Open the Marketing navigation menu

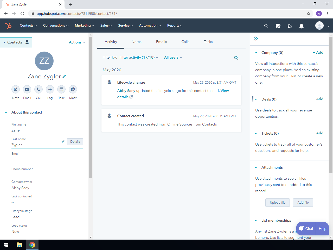(x=84, y=26)
